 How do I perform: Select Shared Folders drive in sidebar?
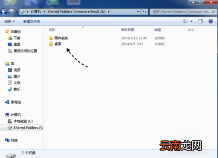28,128
